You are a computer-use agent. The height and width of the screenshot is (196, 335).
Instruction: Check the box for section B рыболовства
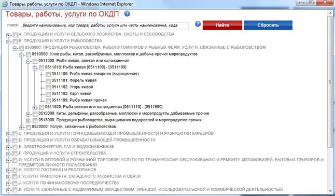[15, 41]
